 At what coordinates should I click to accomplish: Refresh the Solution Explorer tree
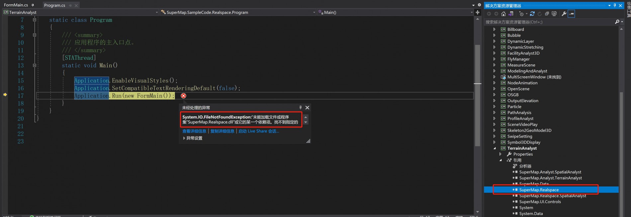coord(540,14)
